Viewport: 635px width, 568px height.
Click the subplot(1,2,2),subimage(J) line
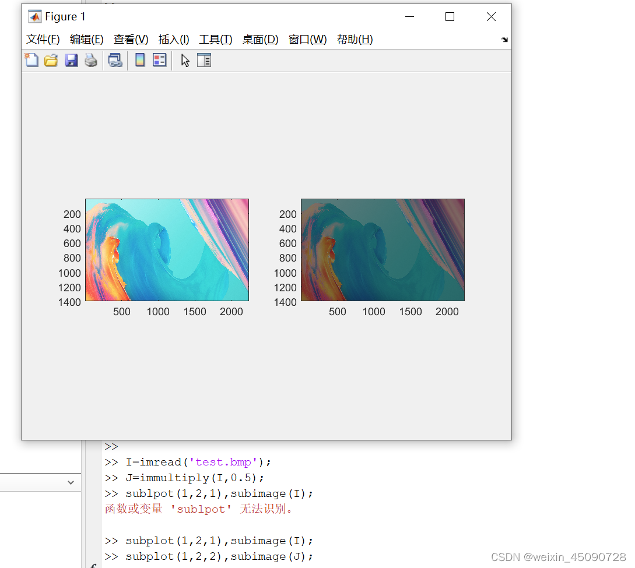click(x=209, y=557)
